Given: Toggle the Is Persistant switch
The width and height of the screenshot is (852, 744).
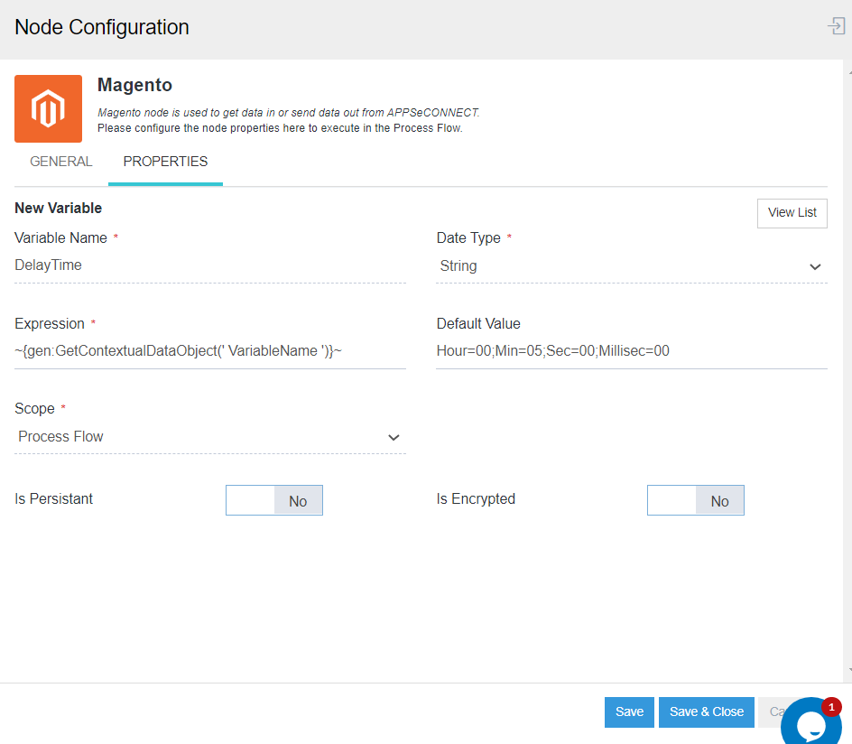Looking at the screenshot, I should [273, 500].
